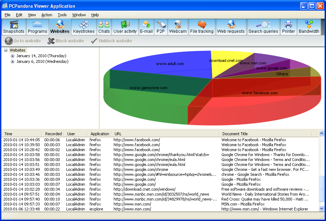Screen dimensions: 326x221
Task: Select the 2010-01-14 10:44:05 row
Action: [x=160, y=140]
